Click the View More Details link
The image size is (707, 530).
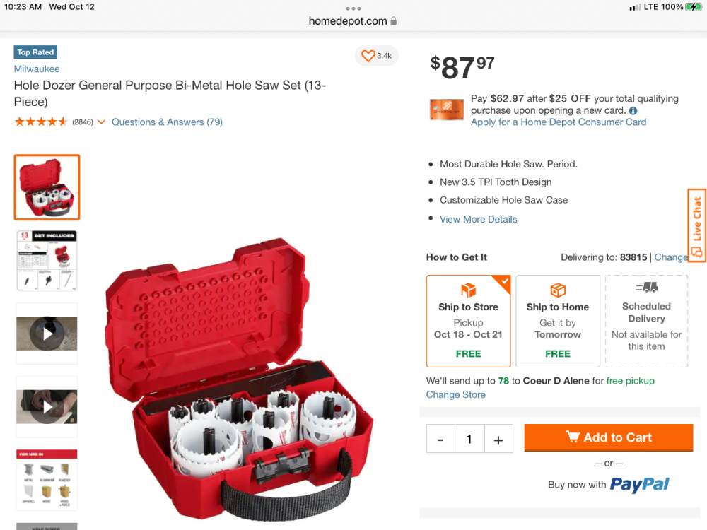pyautogui.click(x=478, y=219)
